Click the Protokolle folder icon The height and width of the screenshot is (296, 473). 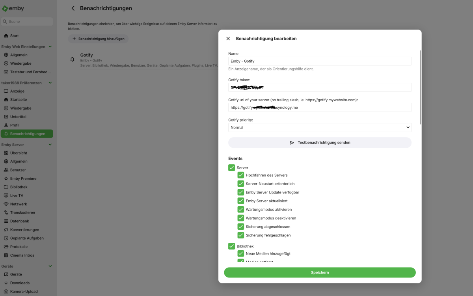tap(6, 247)
